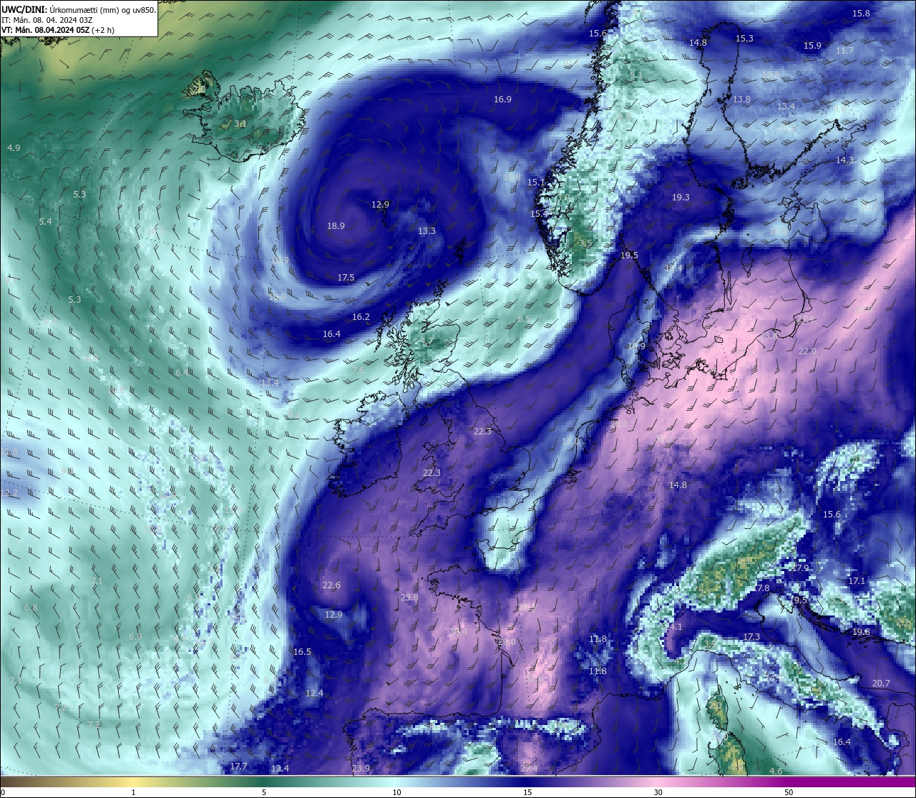Click the 3.1 value over Iceland

pos(240,123)
